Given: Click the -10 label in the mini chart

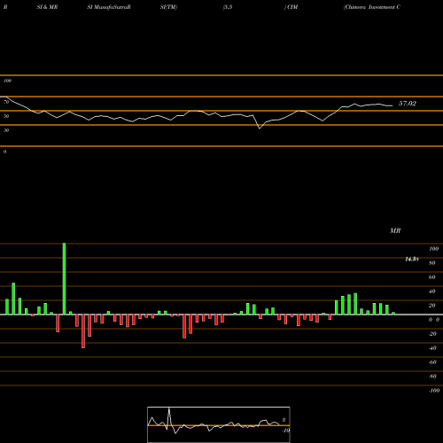Looking at the screenshot, I should tap(285, 431).
